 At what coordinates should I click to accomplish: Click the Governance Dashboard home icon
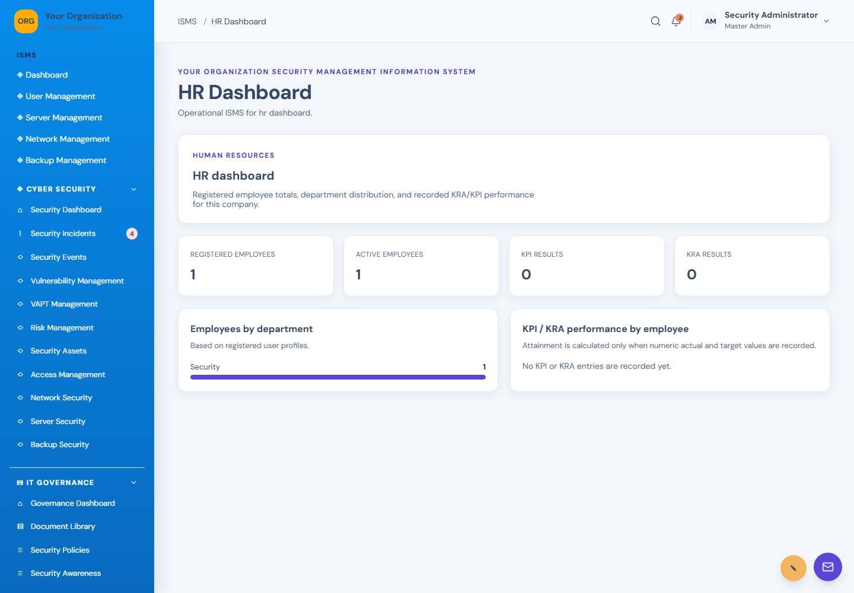pyautogui.click(x=20, y=503)
